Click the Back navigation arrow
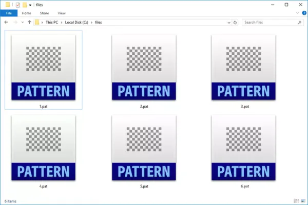 (x=6, y=23)
